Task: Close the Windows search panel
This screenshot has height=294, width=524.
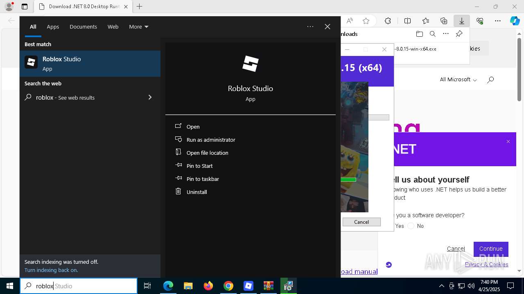Action: (x=327, y=27)
